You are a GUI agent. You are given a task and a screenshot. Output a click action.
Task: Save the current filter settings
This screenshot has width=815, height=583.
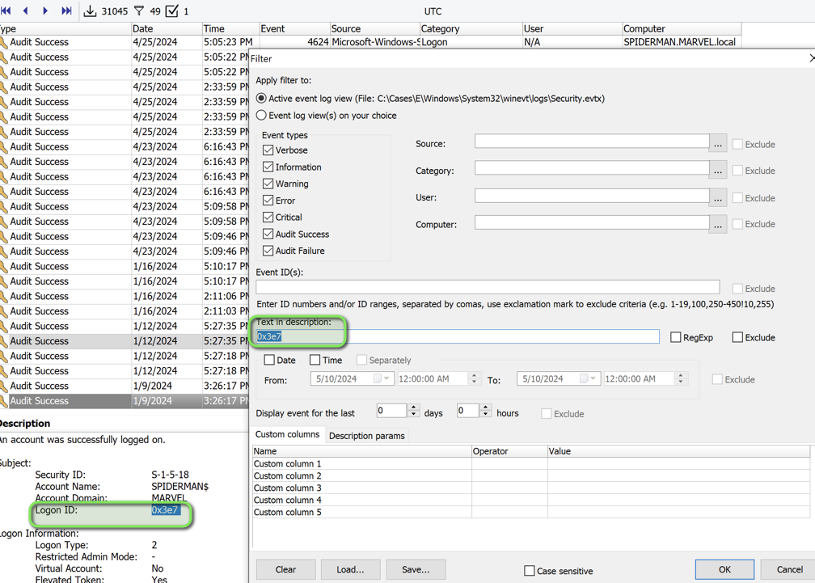click(x=416, y=569)
